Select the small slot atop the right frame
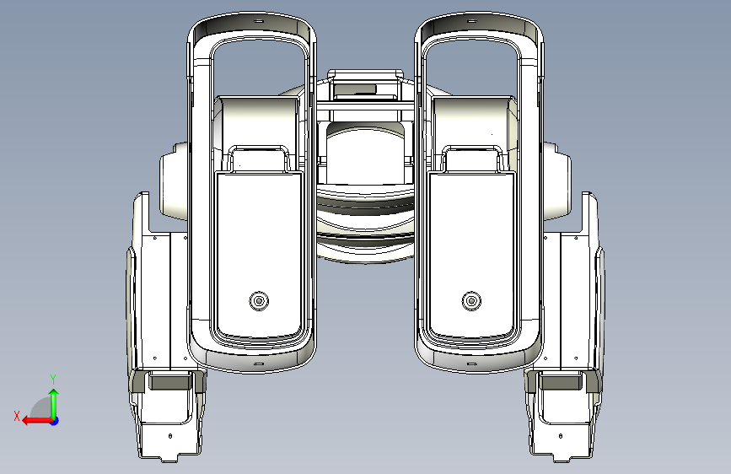The width and height of the screenshot is (731, 474). pos(472,21)
